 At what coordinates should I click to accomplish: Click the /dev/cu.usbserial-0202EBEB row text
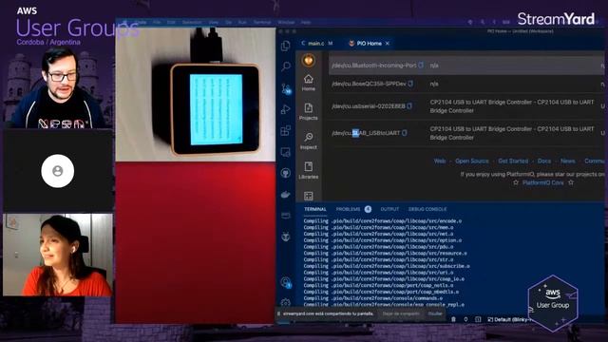(369, 105)
